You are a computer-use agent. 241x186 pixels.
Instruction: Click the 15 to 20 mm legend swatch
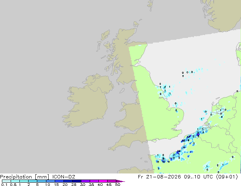click(59, 181)
